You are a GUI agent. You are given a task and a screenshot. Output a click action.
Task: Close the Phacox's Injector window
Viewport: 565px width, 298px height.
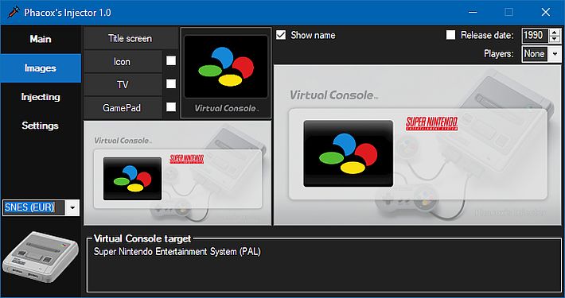[546, 12]
